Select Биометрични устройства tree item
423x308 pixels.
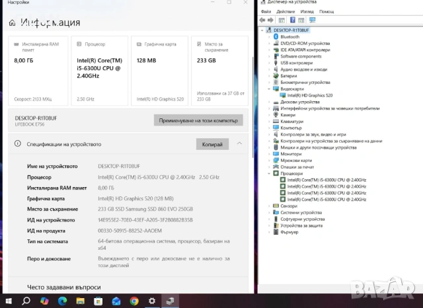[305, 82]
